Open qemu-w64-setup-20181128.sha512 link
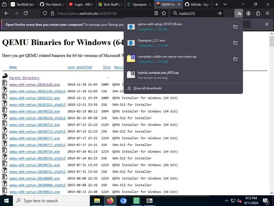Screen dimensions: 274x206 pyautogui.click(x=37, y=91)
